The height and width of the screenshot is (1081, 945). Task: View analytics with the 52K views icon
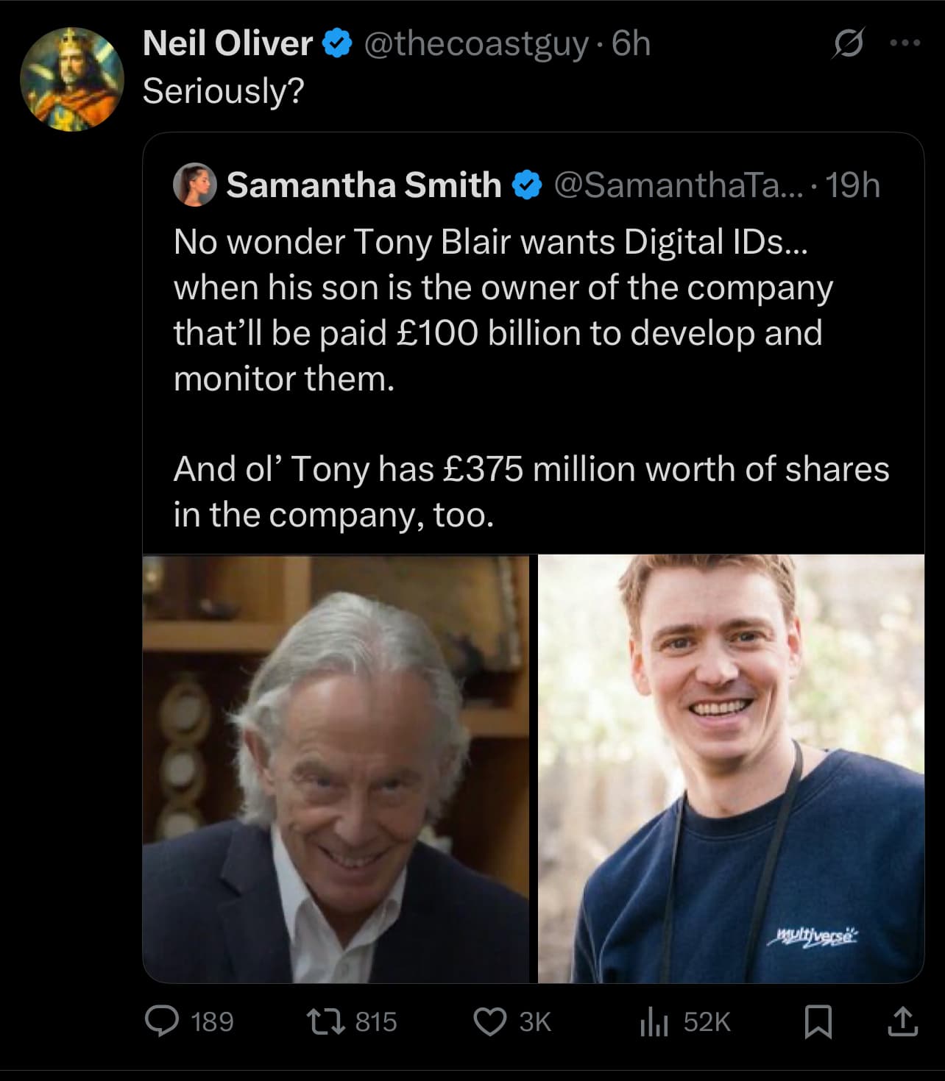click(654, 1021)
